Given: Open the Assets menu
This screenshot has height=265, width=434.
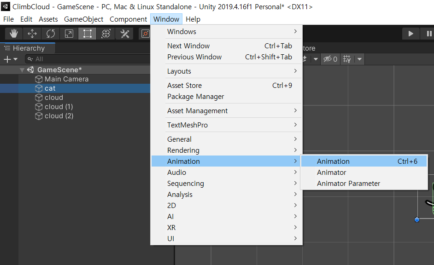Looking at the screenshot, I should [x=48, y=19].
